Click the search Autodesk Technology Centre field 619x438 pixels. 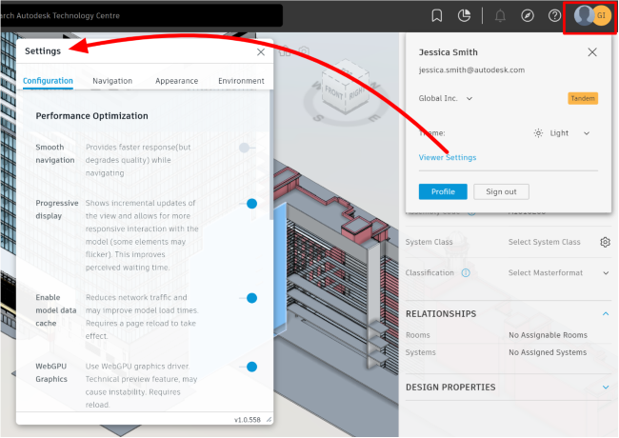pyautogui.click(x=141, y=16)
